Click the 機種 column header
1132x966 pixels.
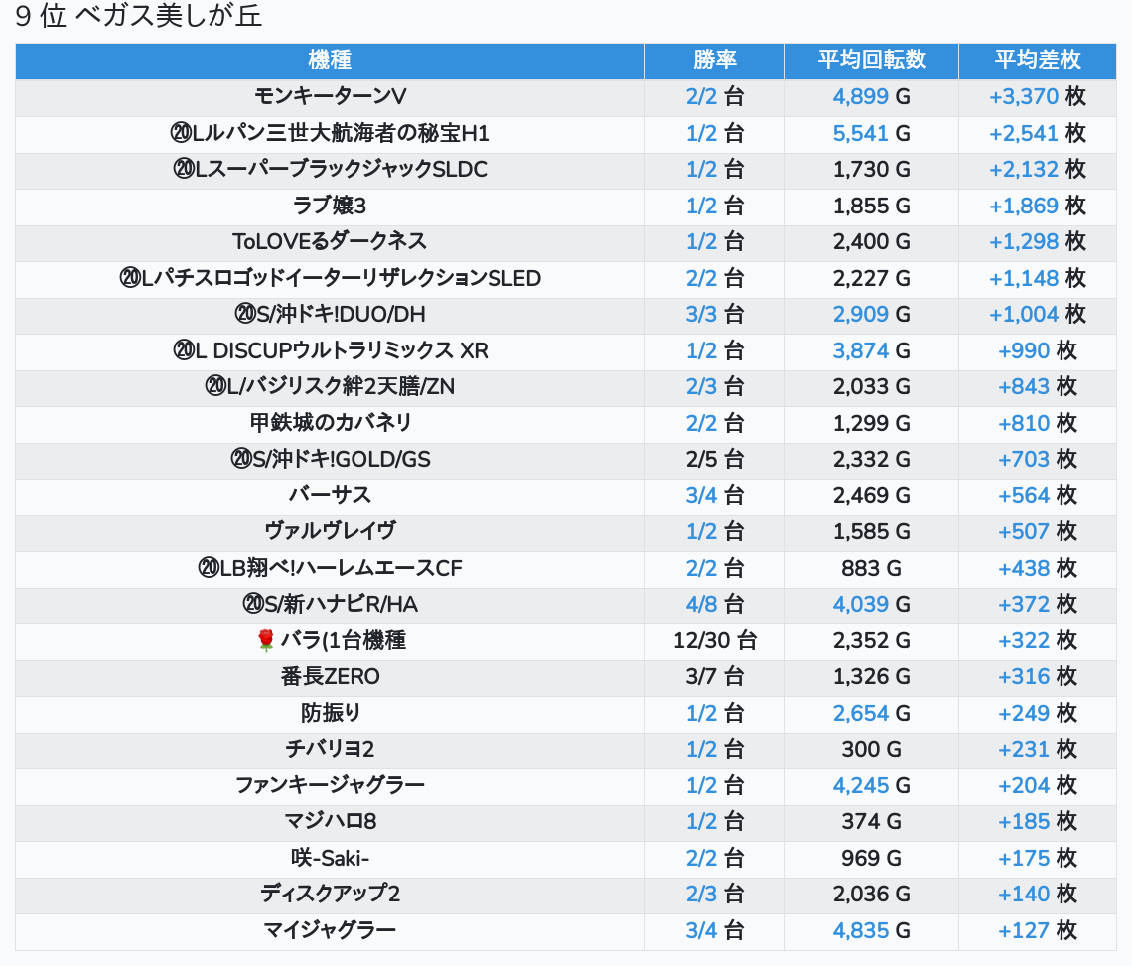[x=330, y=60]
